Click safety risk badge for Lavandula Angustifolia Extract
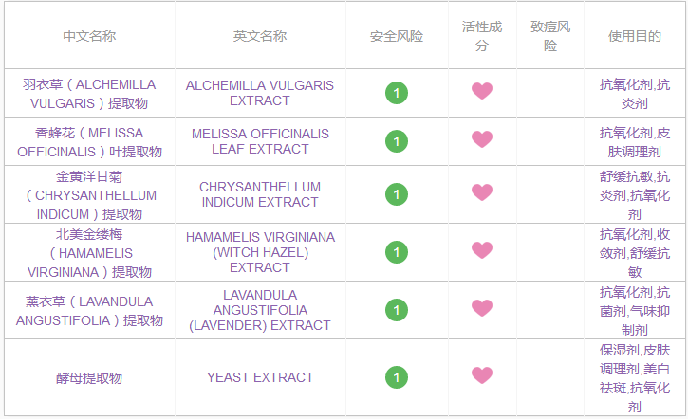This screenshot has width=688, height=419. 397,310
